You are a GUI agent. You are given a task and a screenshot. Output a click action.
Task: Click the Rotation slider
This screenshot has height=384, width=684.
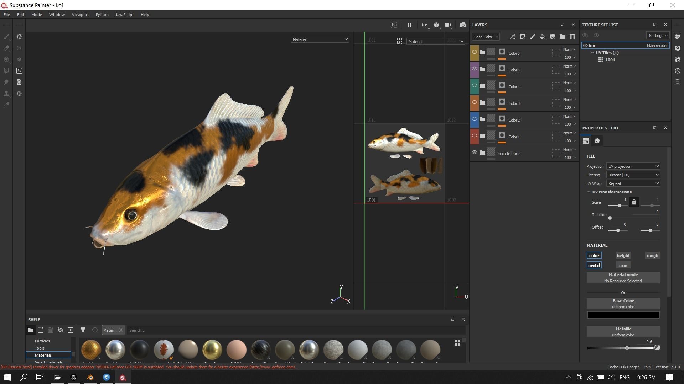[634, 218]
